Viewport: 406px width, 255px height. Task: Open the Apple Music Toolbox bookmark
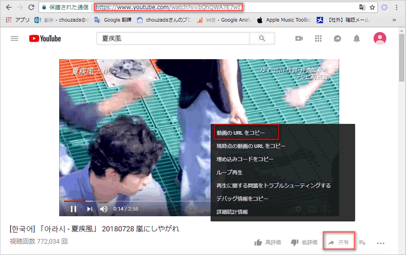click(284, 20)
